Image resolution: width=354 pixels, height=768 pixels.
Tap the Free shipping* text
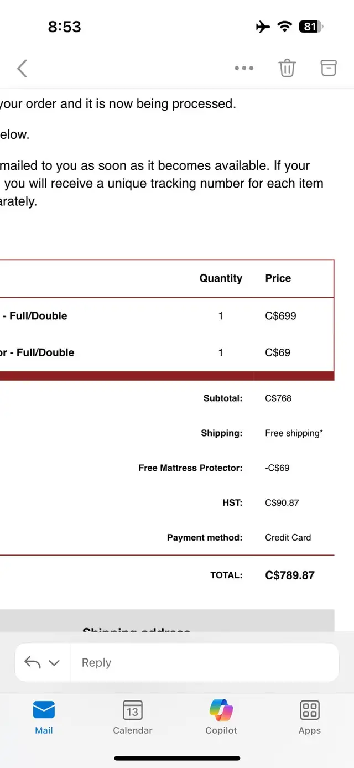pos(294,433)
